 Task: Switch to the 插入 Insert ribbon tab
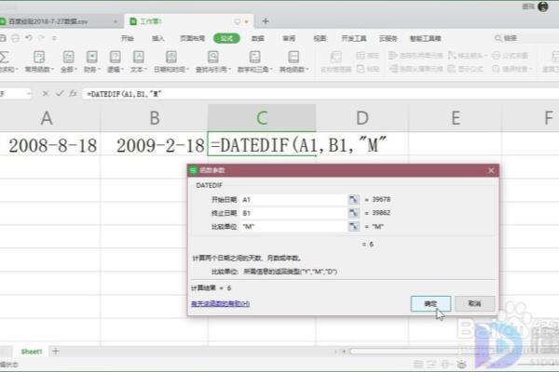[x=158, y=38]
